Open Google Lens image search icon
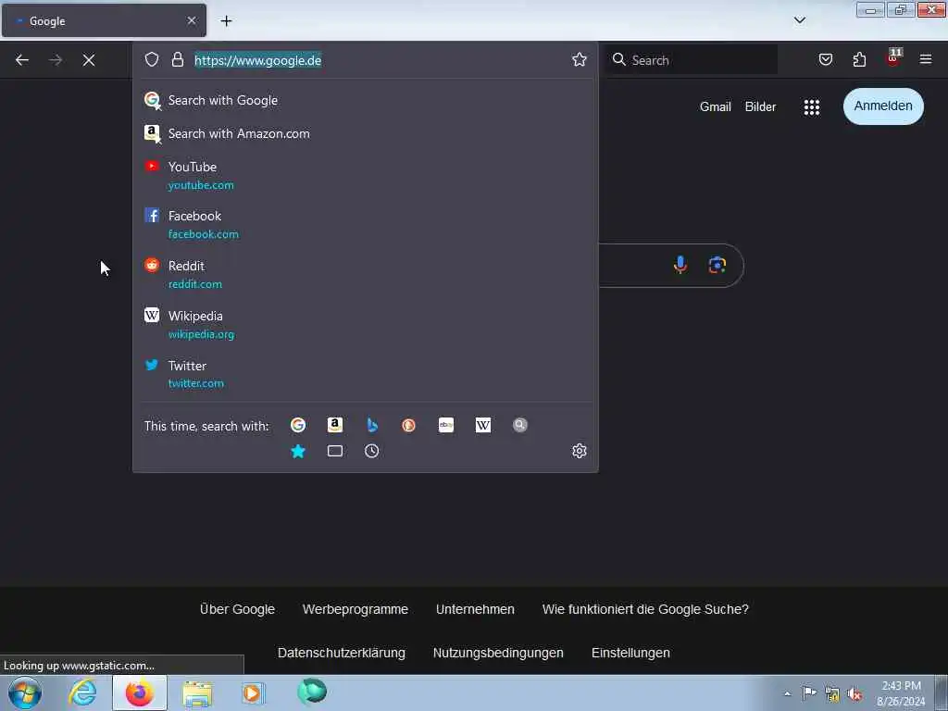This screenshot has height=711, width=948. pyautogui.click(x=717, y=265)
